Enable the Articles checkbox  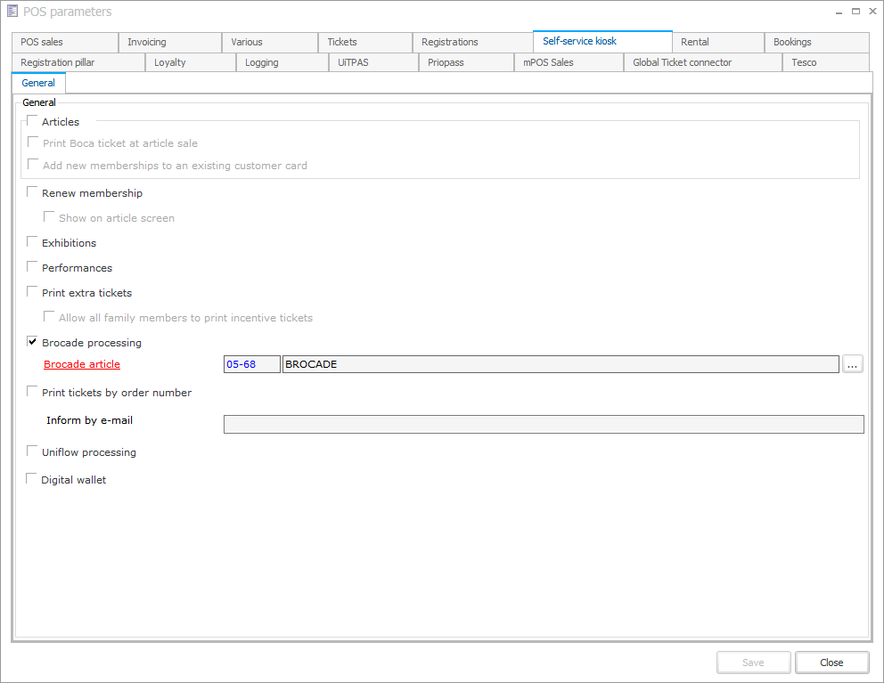click(x=33, y=121)
